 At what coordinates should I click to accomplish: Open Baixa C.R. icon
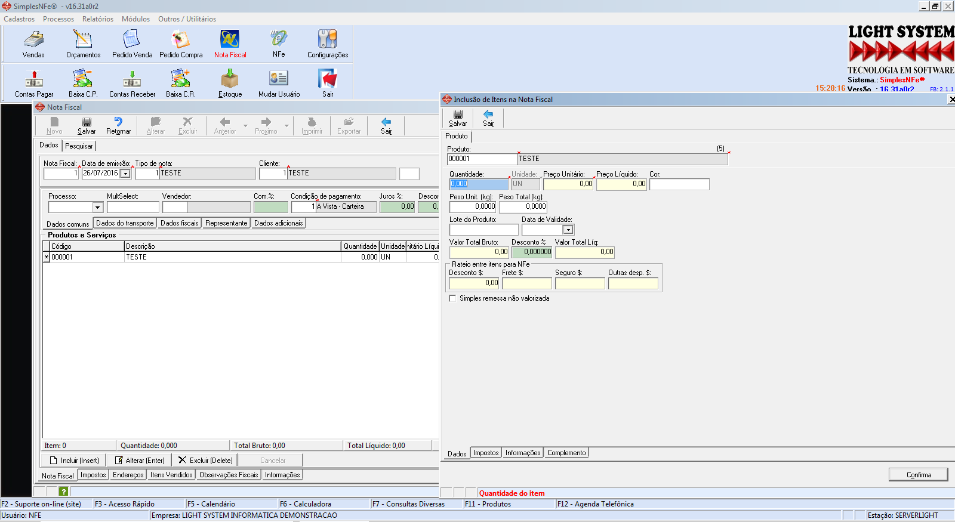click(x=181, y=84)
